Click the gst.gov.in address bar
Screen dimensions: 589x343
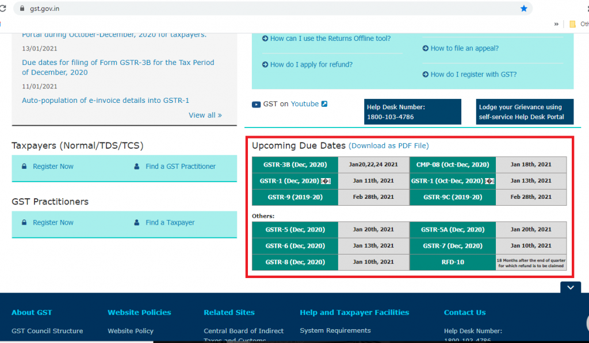230,9
